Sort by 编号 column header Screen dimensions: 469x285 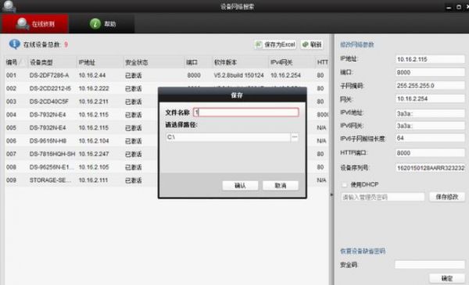tap(15, 62)
